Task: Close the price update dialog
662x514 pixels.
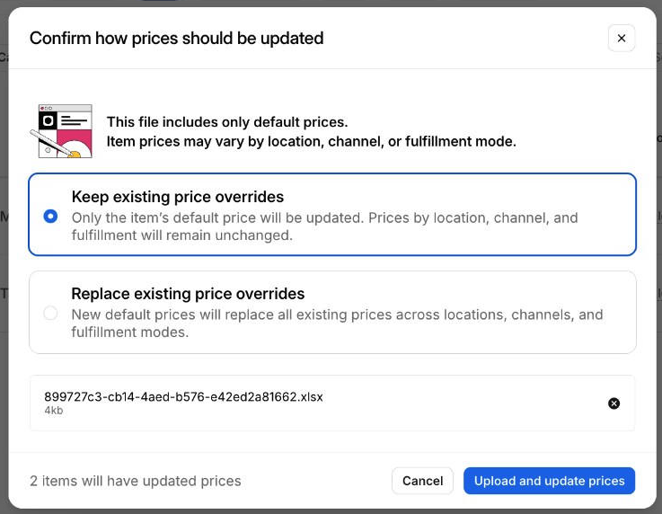Action: point(622,39)
